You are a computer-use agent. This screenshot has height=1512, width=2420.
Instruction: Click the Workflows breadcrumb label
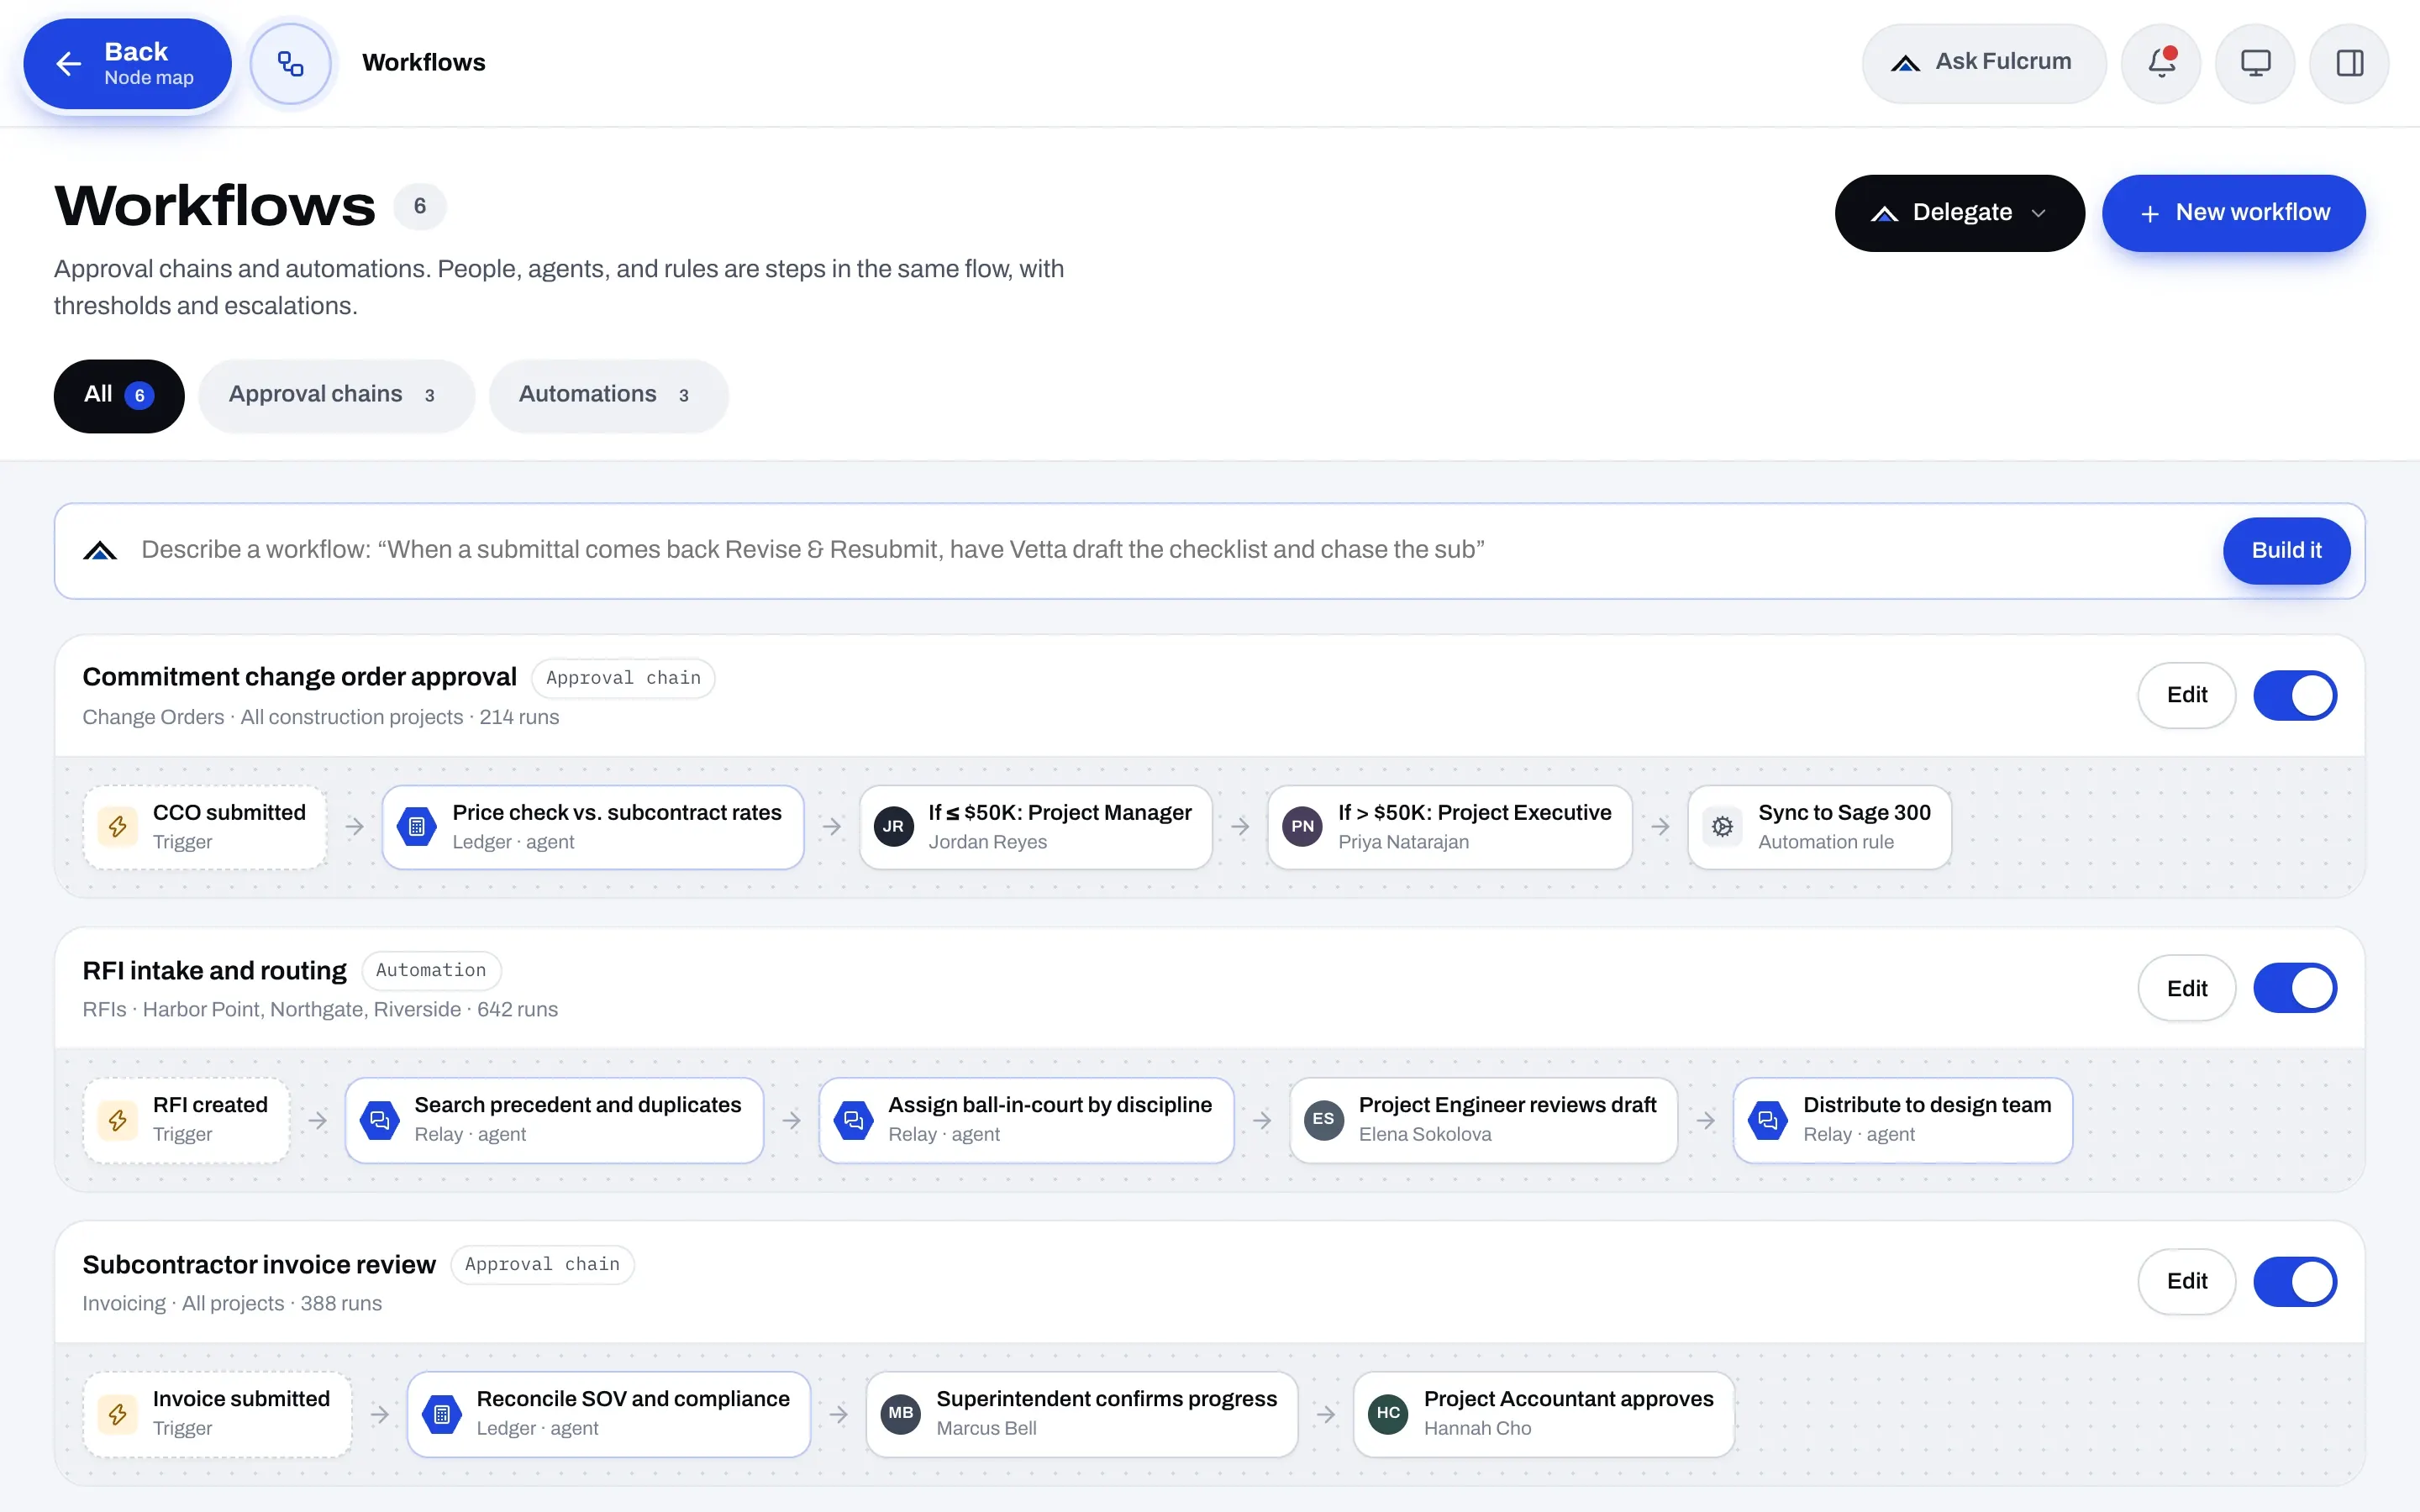[x=424, y=63]
